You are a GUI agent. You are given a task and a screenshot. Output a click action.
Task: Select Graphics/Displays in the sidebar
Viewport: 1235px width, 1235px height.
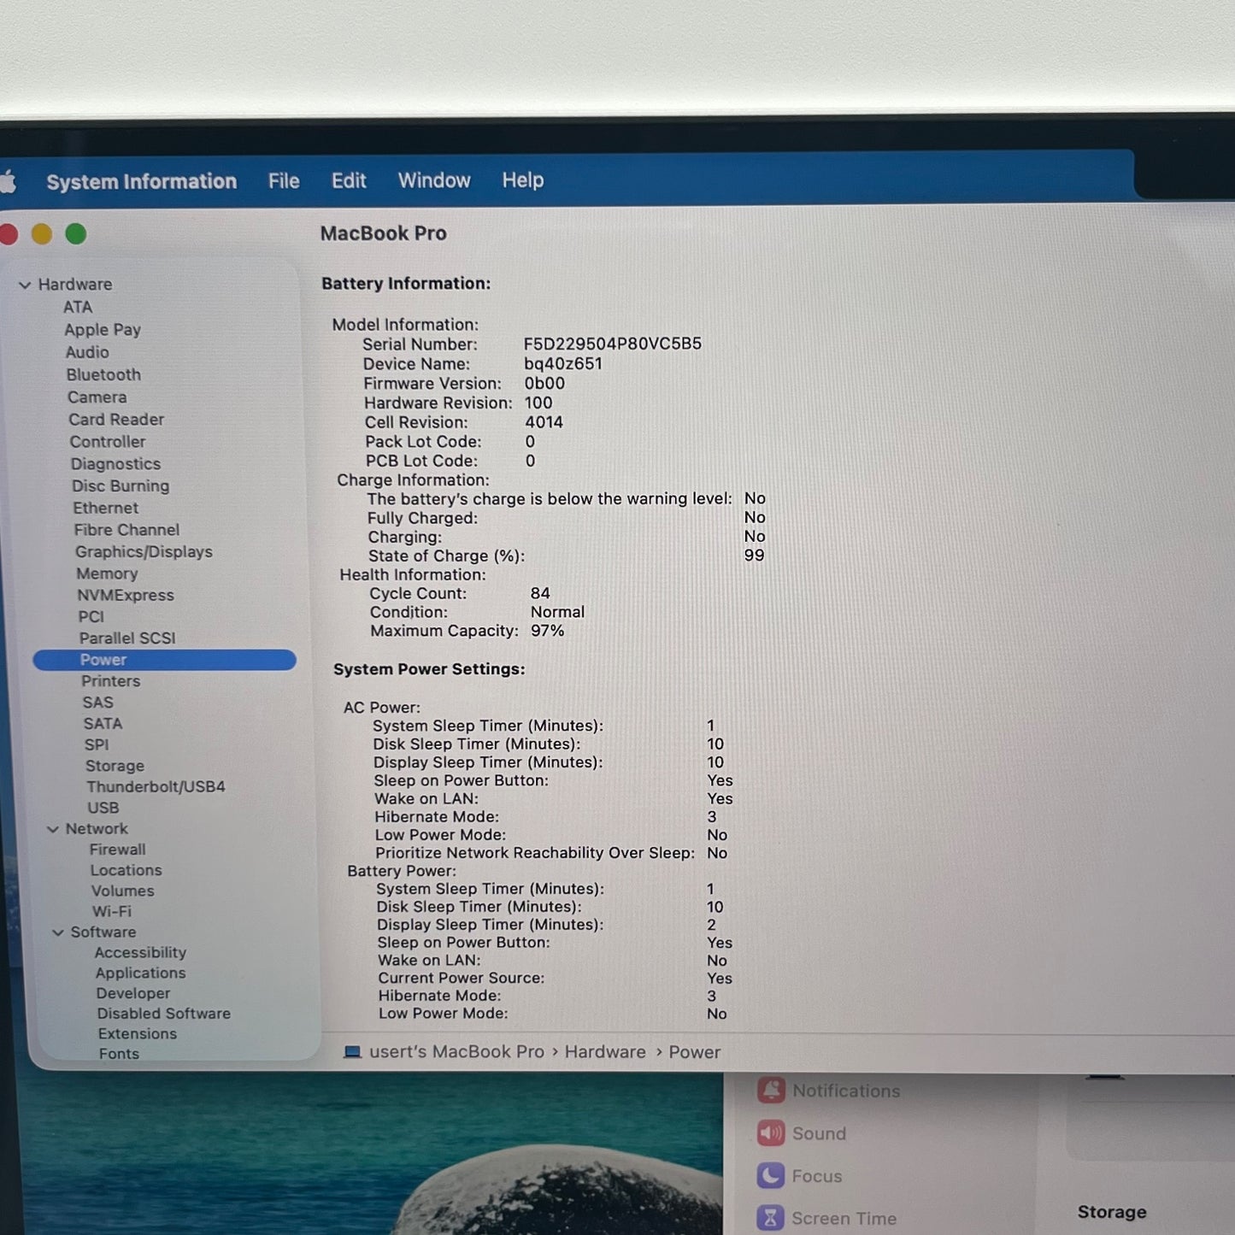tap(144, 552)
